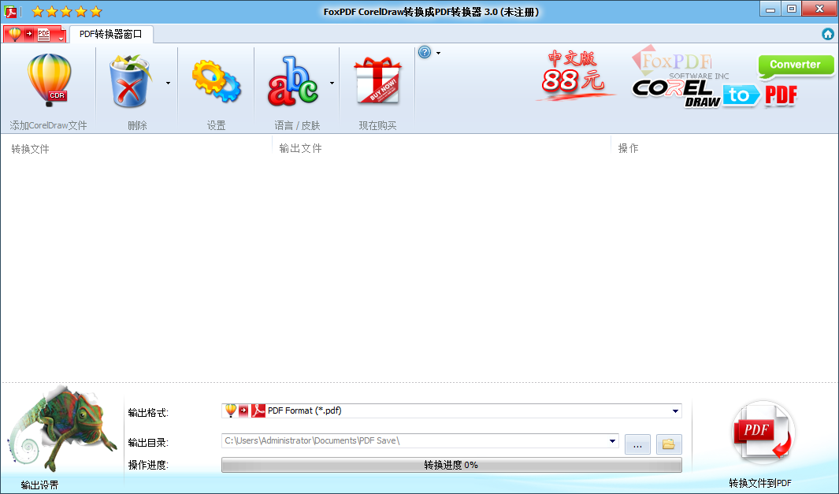Click the blue help question mark icon
839x494 pixels.
pyautogui.click(x=425, y=53)
